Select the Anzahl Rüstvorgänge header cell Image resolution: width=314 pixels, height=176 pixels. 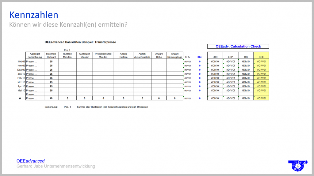tap(174, 55)
